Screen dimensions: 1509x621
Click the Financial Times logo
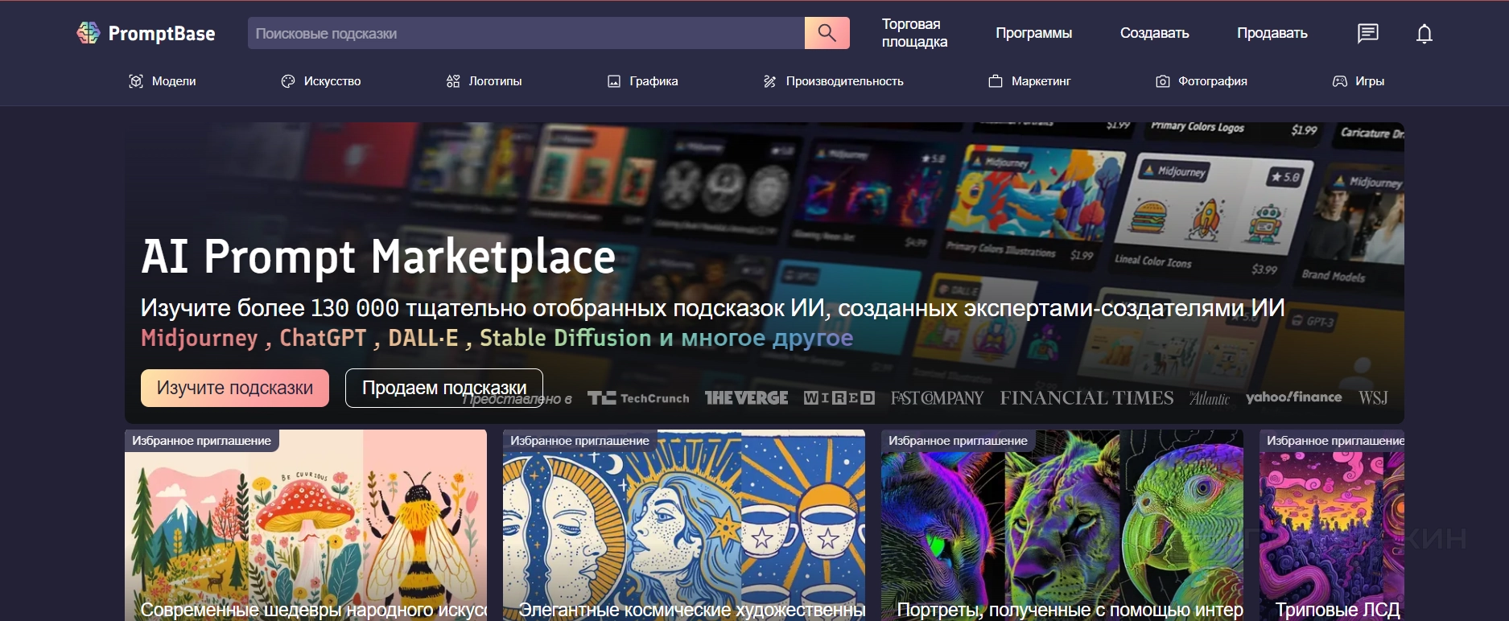pyautogui.click(x=1087, y=398)
